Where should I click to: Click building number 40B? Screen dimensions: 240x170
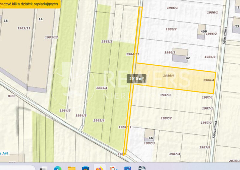click(x=204, y=31)
